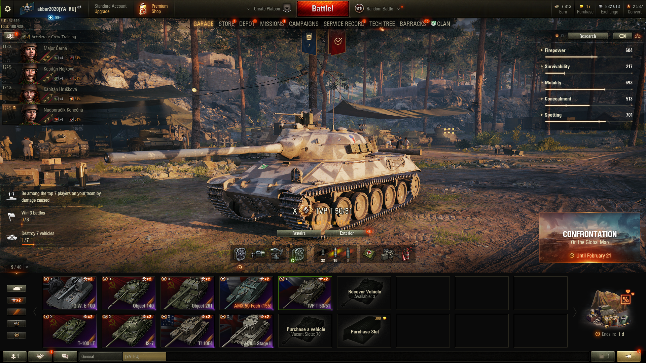Click the gun rammer equipment slot
Viewport: 646px width, 363px height.
(x=258, y=254)
